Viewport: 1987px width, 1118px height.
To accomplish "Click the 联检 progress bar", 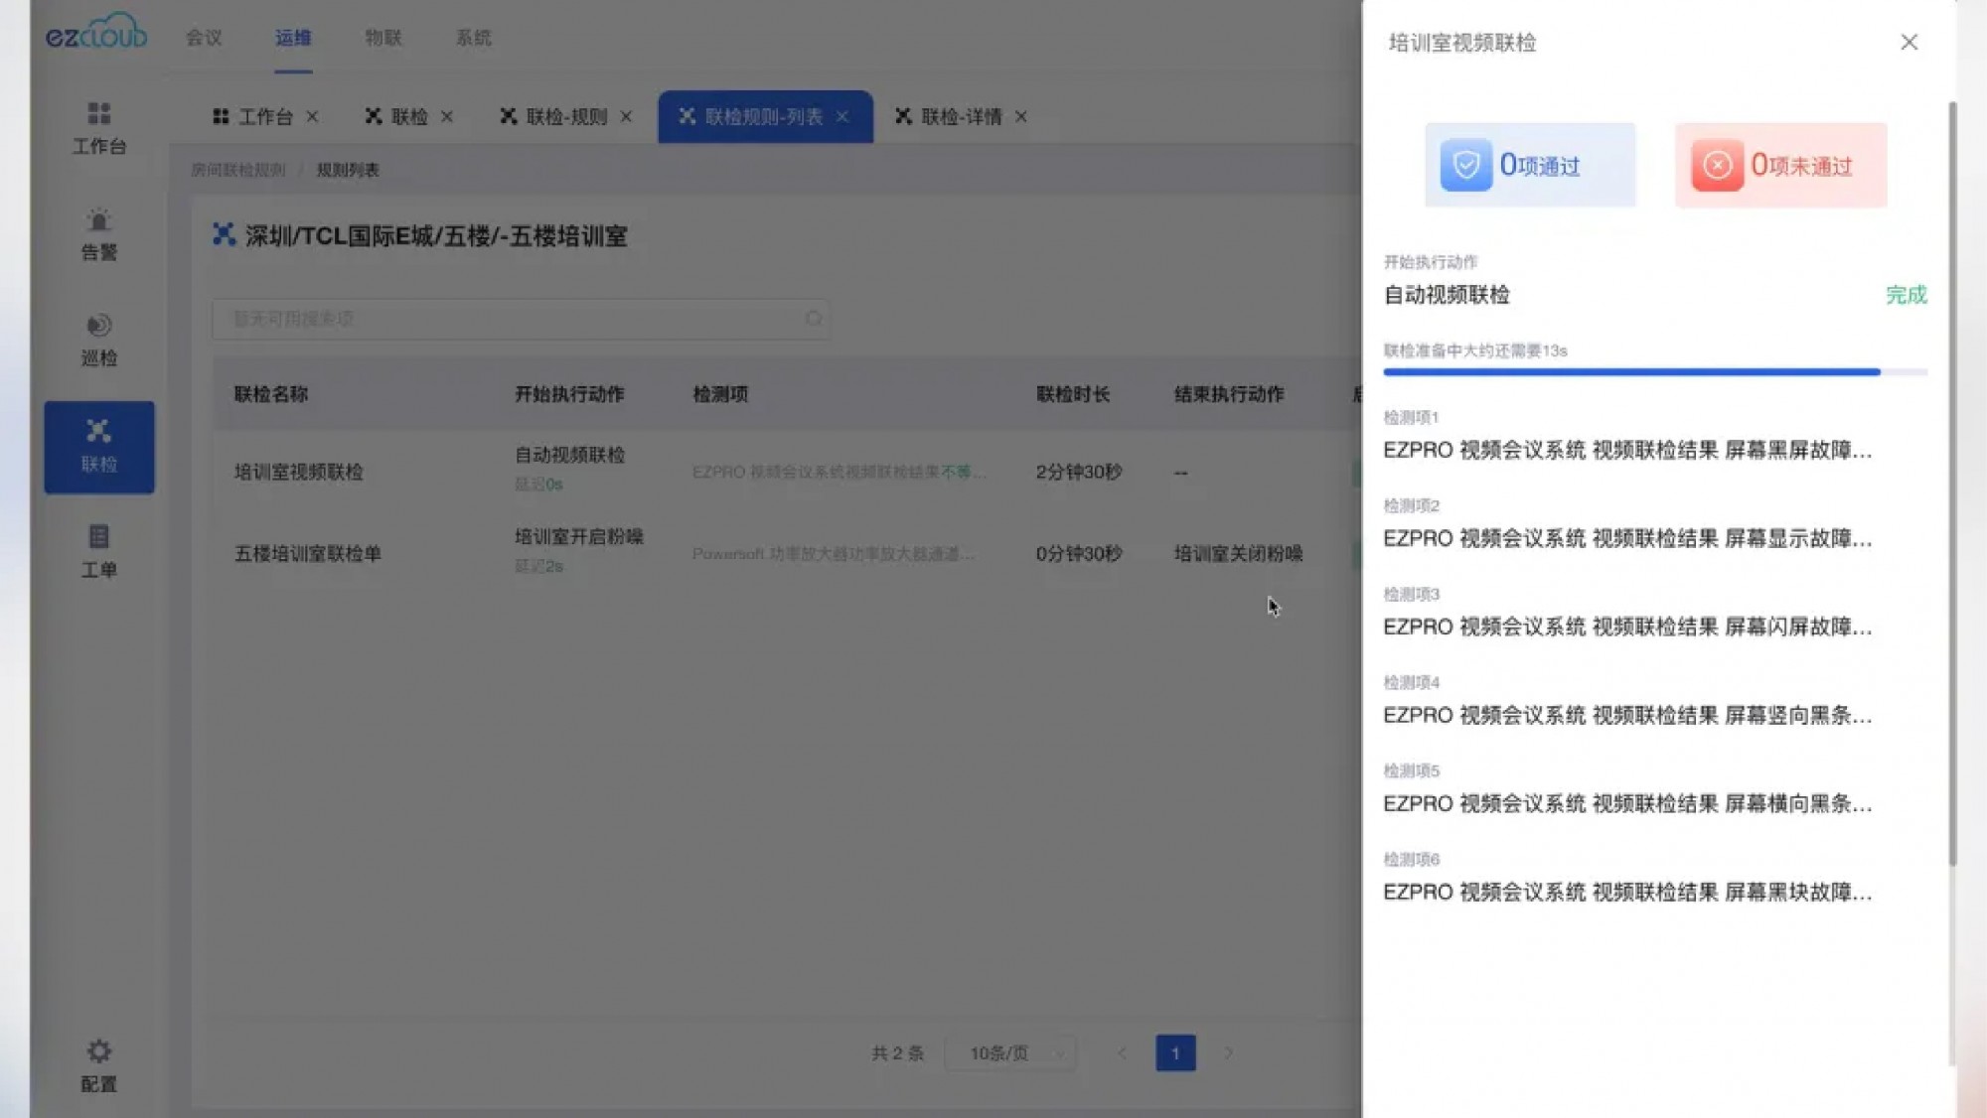I will click(x=1655, y=371).
